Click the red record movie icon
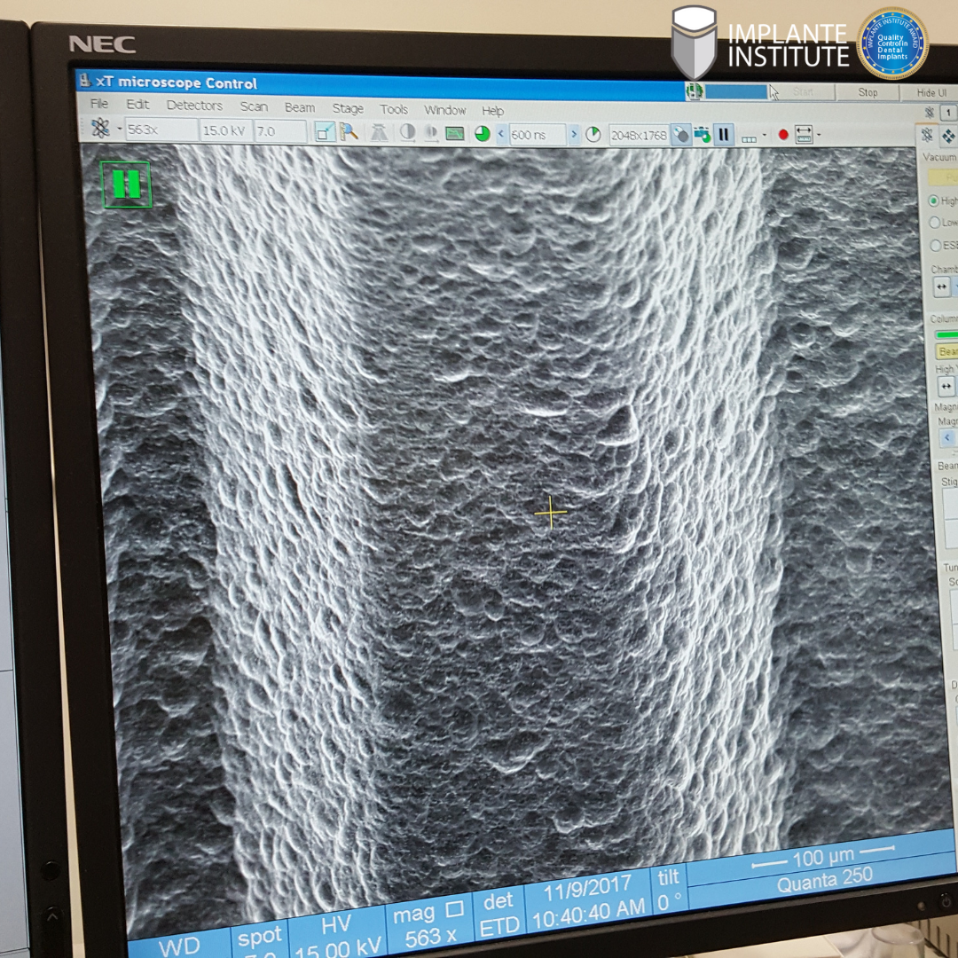 click(x=782, y=136)
